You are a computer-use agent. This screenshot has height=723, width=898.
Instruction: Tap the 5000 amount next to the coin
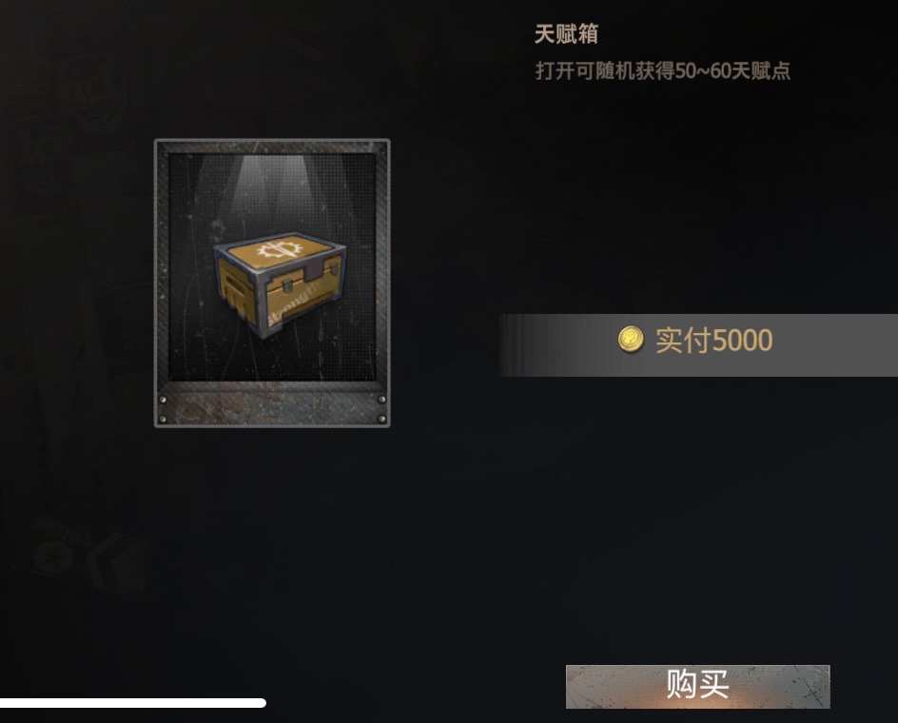pos(743,341)
